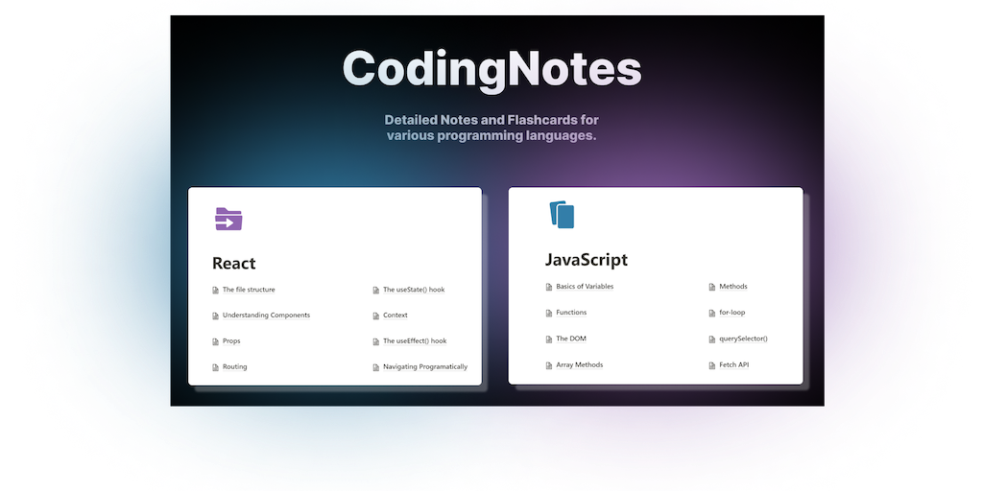This screenshot has height=491, width=983.
Task: Click the page icon beside "for-loop"
Action: click(712, 313)
